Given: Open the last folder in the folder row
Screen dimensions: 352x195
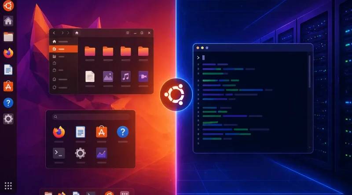Looking at the screenshot, I should [143, 51].
